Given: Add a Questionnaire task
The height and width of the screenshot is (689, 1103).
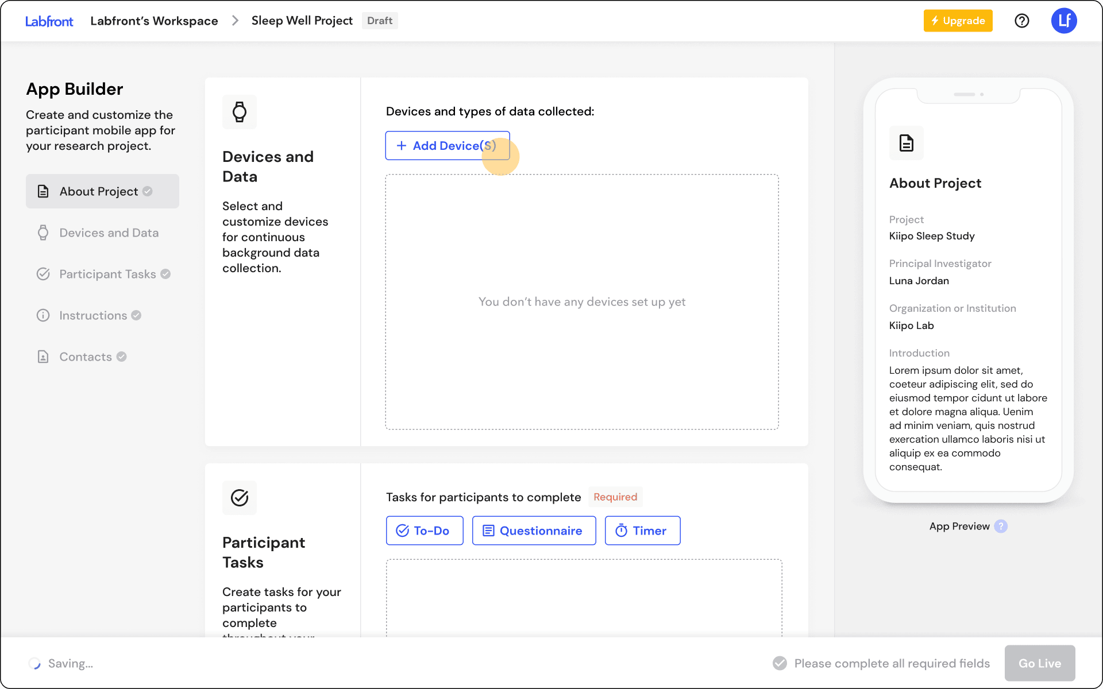Looking at the screenshot, I should tap(533, 531).
